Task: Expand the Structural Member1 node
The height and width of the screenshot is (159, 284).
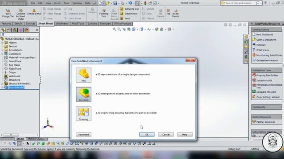Action: tap(2, 83)
